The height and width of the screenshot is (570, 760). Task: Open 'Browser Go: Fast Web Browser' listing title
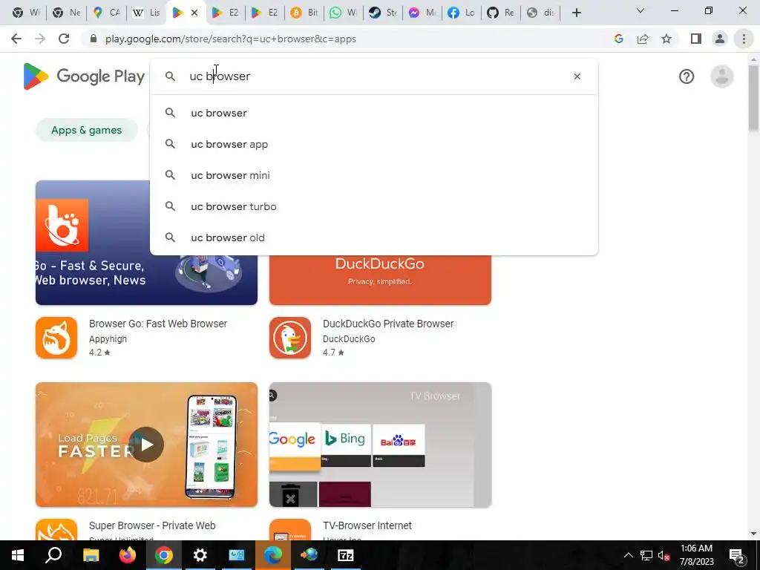(158, 324)
